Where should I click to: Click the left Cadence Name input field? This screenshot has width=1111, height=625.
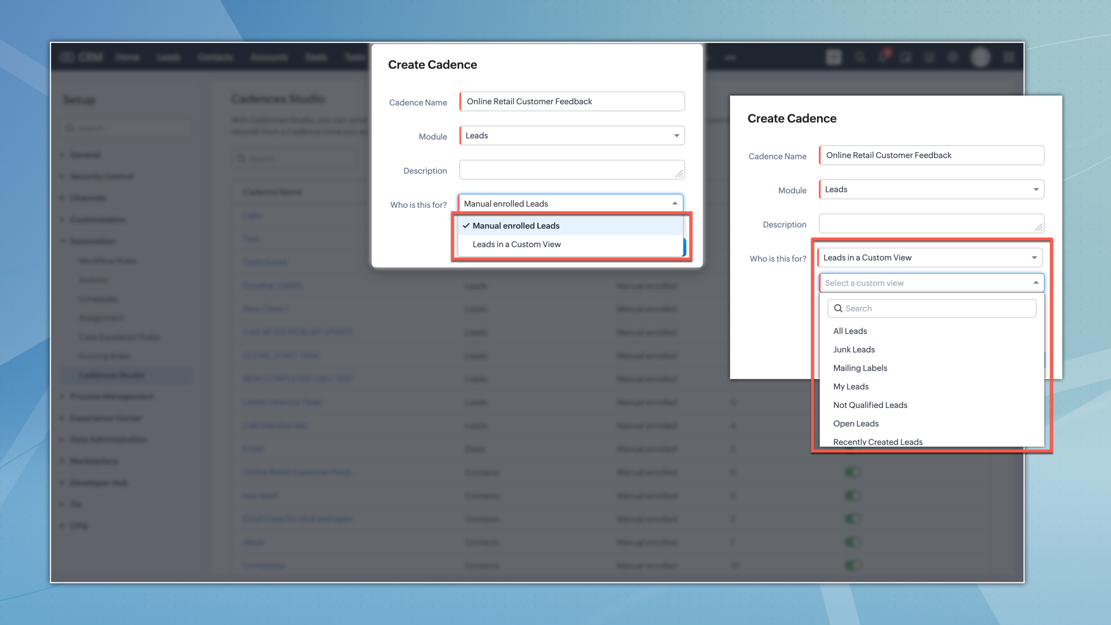click(572, 101)
